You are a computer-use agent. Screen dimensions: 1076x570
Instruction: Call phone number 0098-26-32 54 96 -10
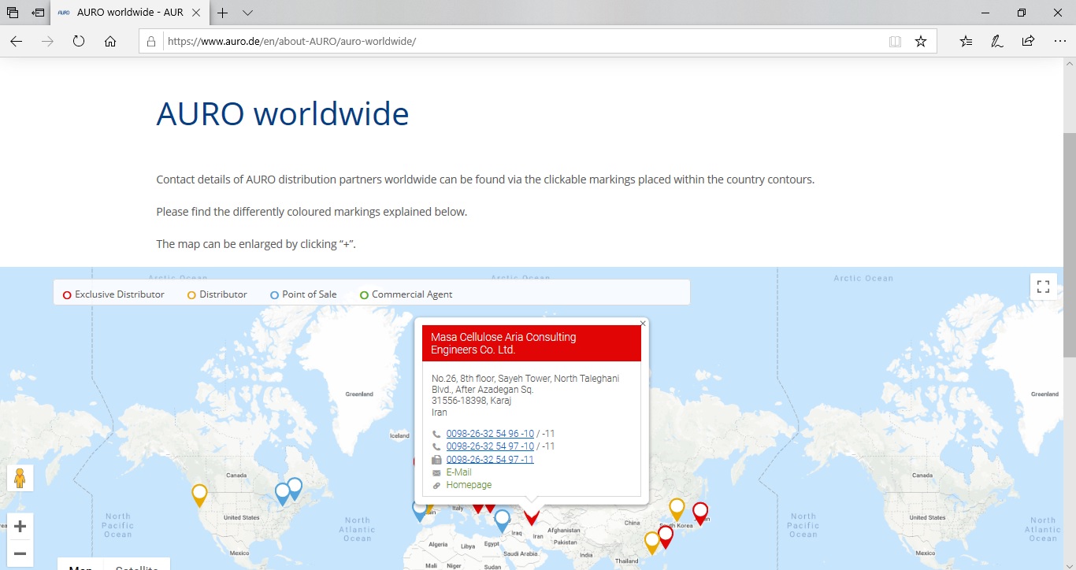(x=490, y=434)
